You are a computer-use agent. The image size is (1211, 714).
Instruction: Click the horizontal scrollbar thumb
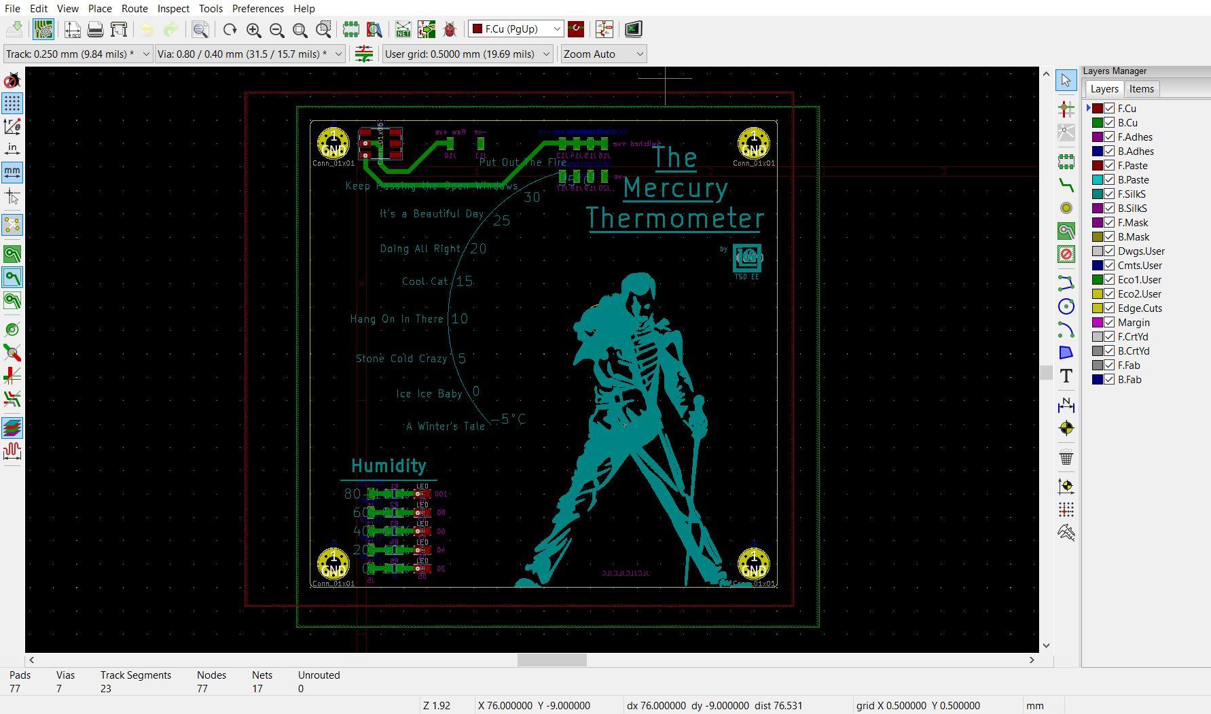552,660
